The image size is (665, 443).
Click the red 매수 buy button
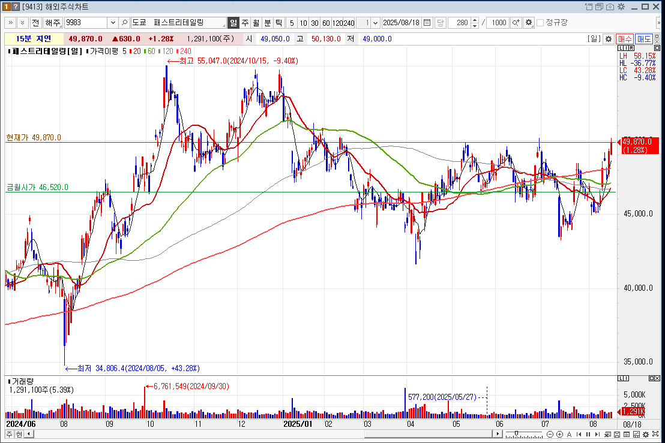(625, 39)
